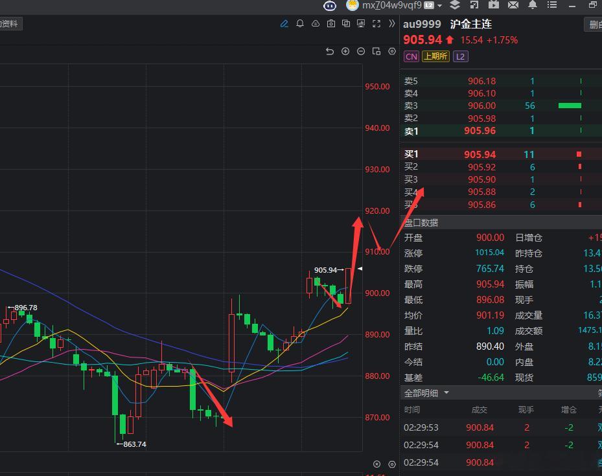This screenshot has height=476, width=602.
Task: Zoom in the chart with the plus icon
Action: pyautogui.click(x=345, y=51)
